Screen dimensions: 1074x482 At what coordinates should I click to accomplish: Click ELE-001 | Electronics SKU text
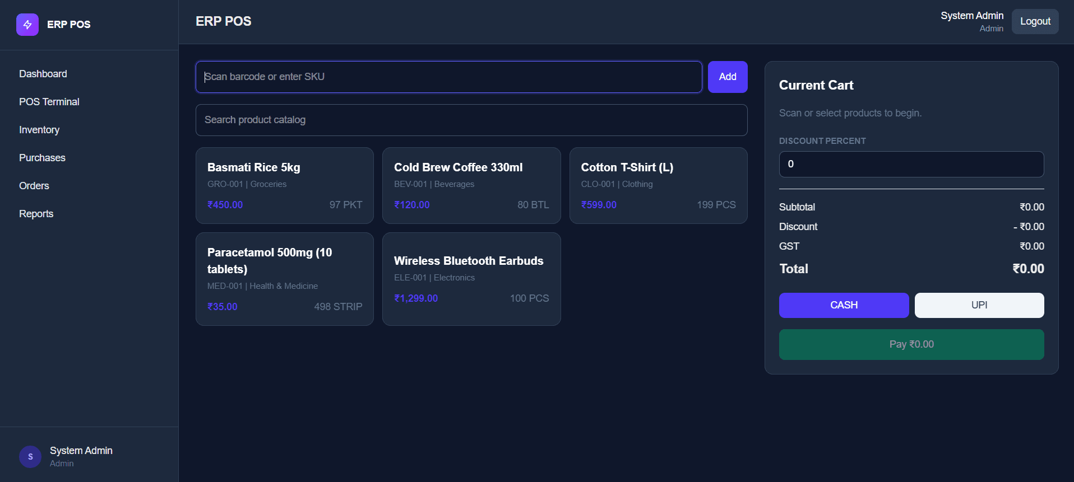pos(434,278)
